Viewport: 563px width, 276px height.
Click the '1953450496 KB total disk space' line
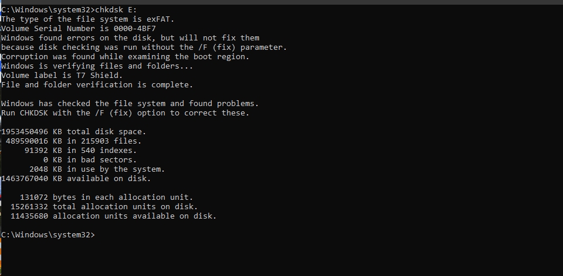click(x=74, y=132)
